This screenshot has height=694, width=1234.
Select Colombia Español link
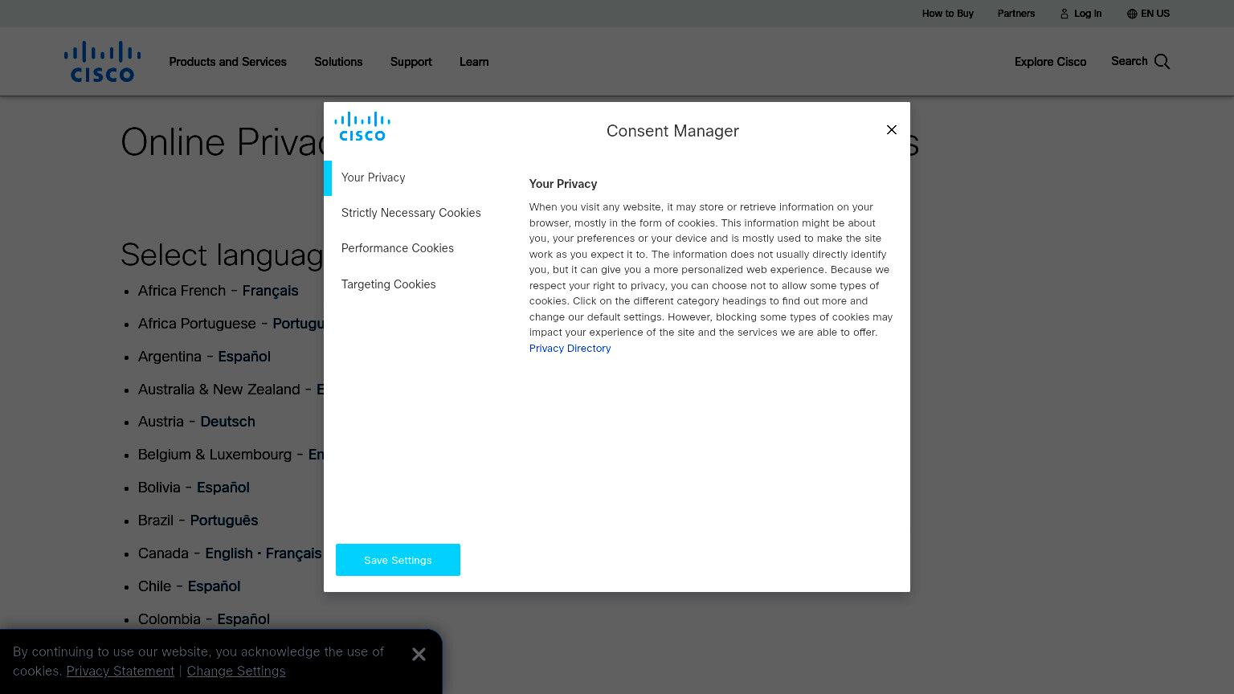(x=243, y=619)
